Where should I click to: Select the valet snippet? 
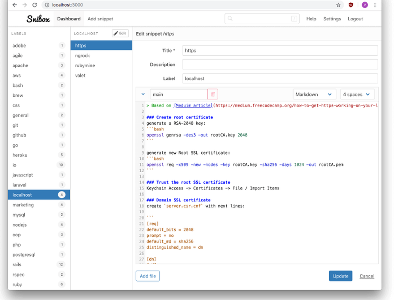101,75
